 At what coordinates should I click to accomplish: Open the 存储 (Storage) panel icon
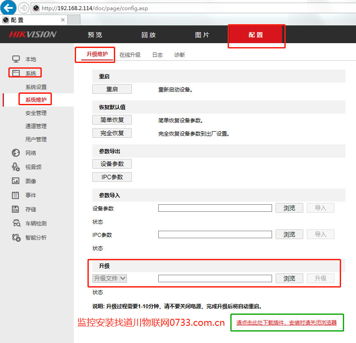[16, 209]
